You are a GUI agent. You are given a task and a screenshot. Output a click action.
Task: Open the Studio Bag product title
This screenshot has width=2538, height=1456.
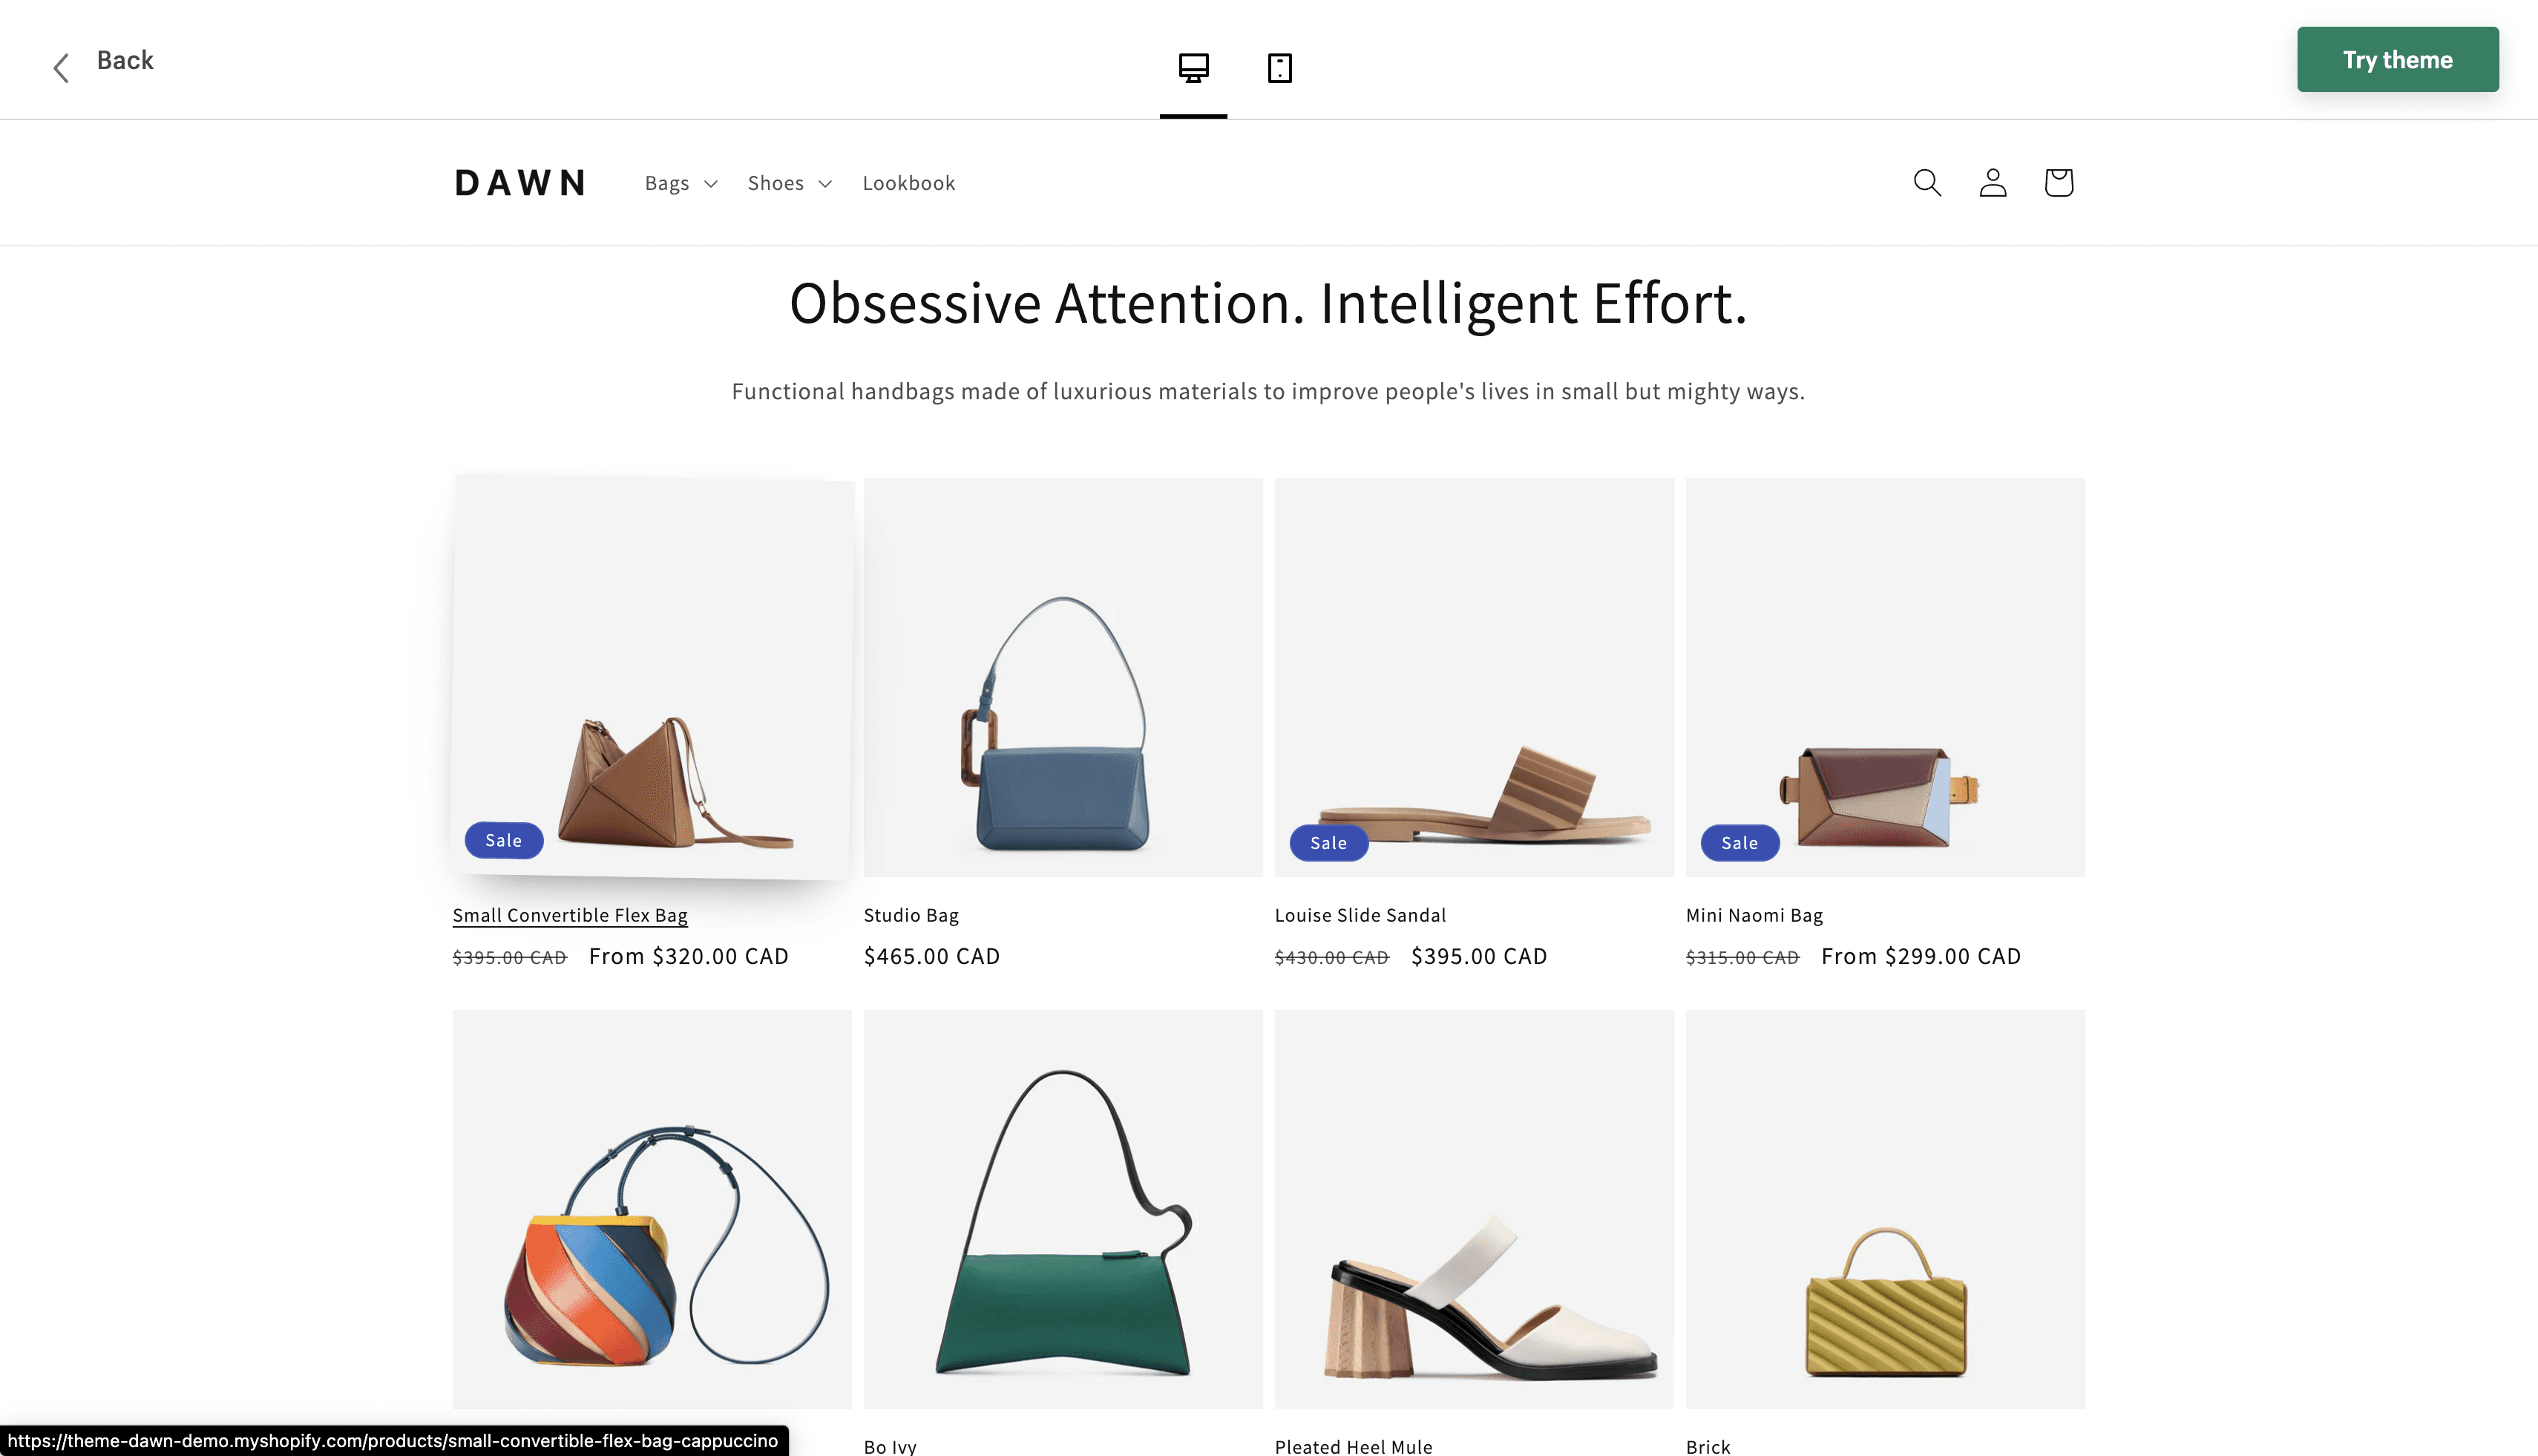pos(911,915)
